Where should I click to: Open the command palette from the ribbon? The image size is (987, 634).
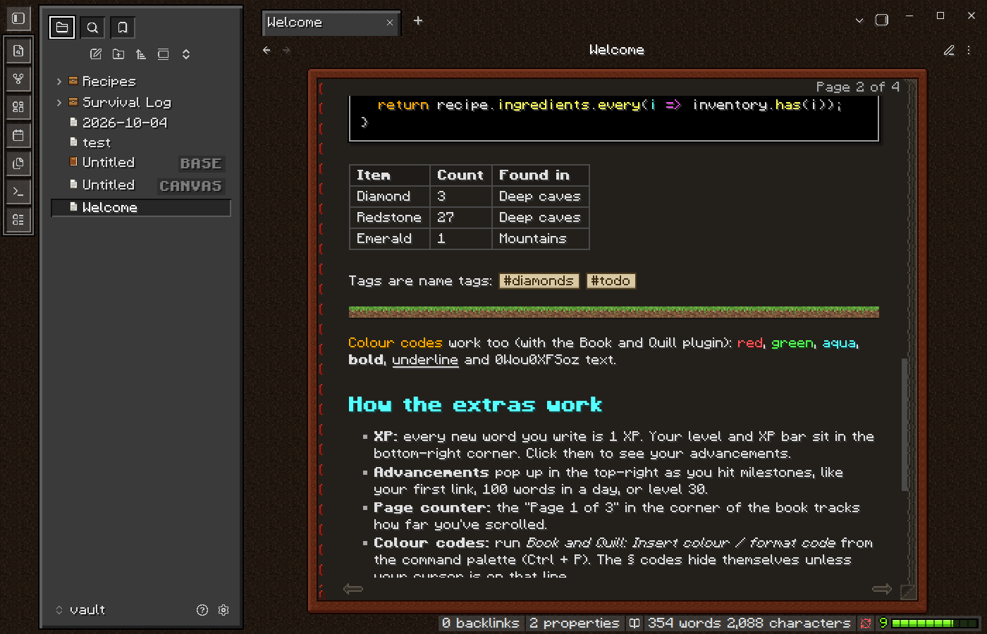pos(18,192)
